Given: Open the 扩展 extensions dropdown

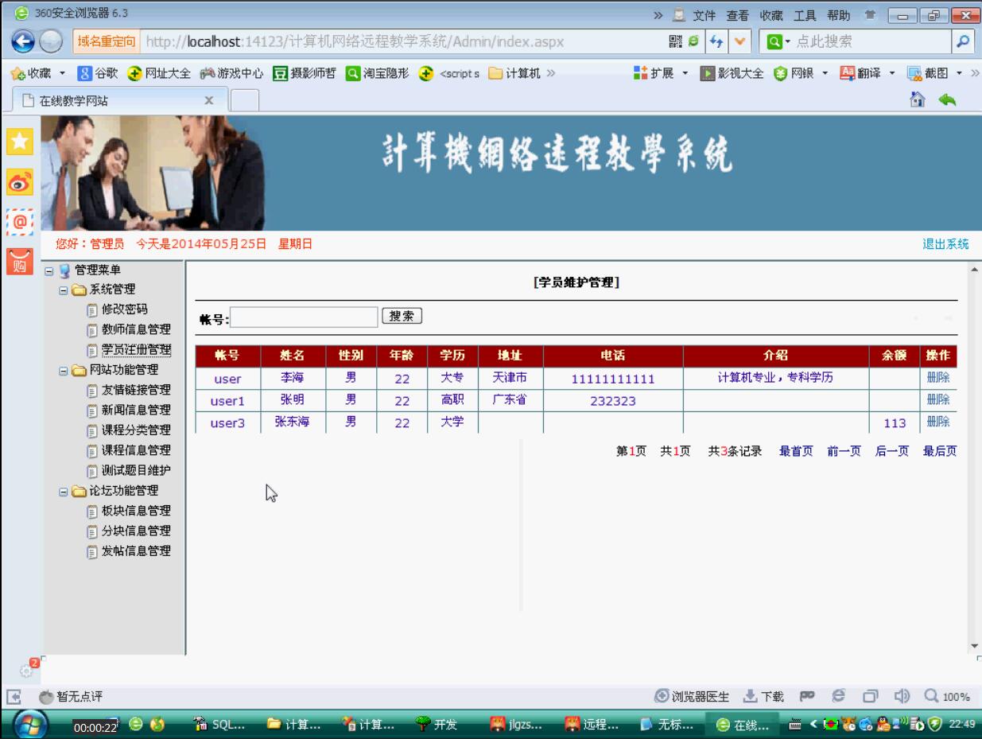Looking at the screenshot, I should click(x=659, y=73).
